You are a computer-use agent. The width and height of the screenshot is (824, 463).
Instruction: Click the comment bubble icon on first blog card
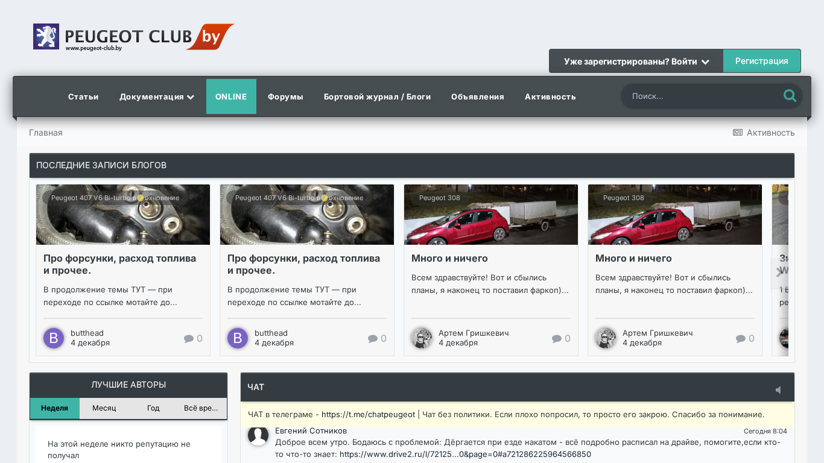coord(189,339)
